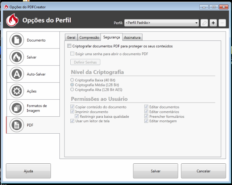Screen dimensions: 232x185
Task: Open the Perfil Padrão profile dropdown
Action: (161, 23)
